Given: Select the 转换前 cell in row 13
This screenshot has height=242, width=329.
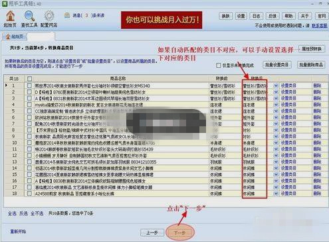Looking at the screenshot, I should pyautogui.click(x=225, y=162).
